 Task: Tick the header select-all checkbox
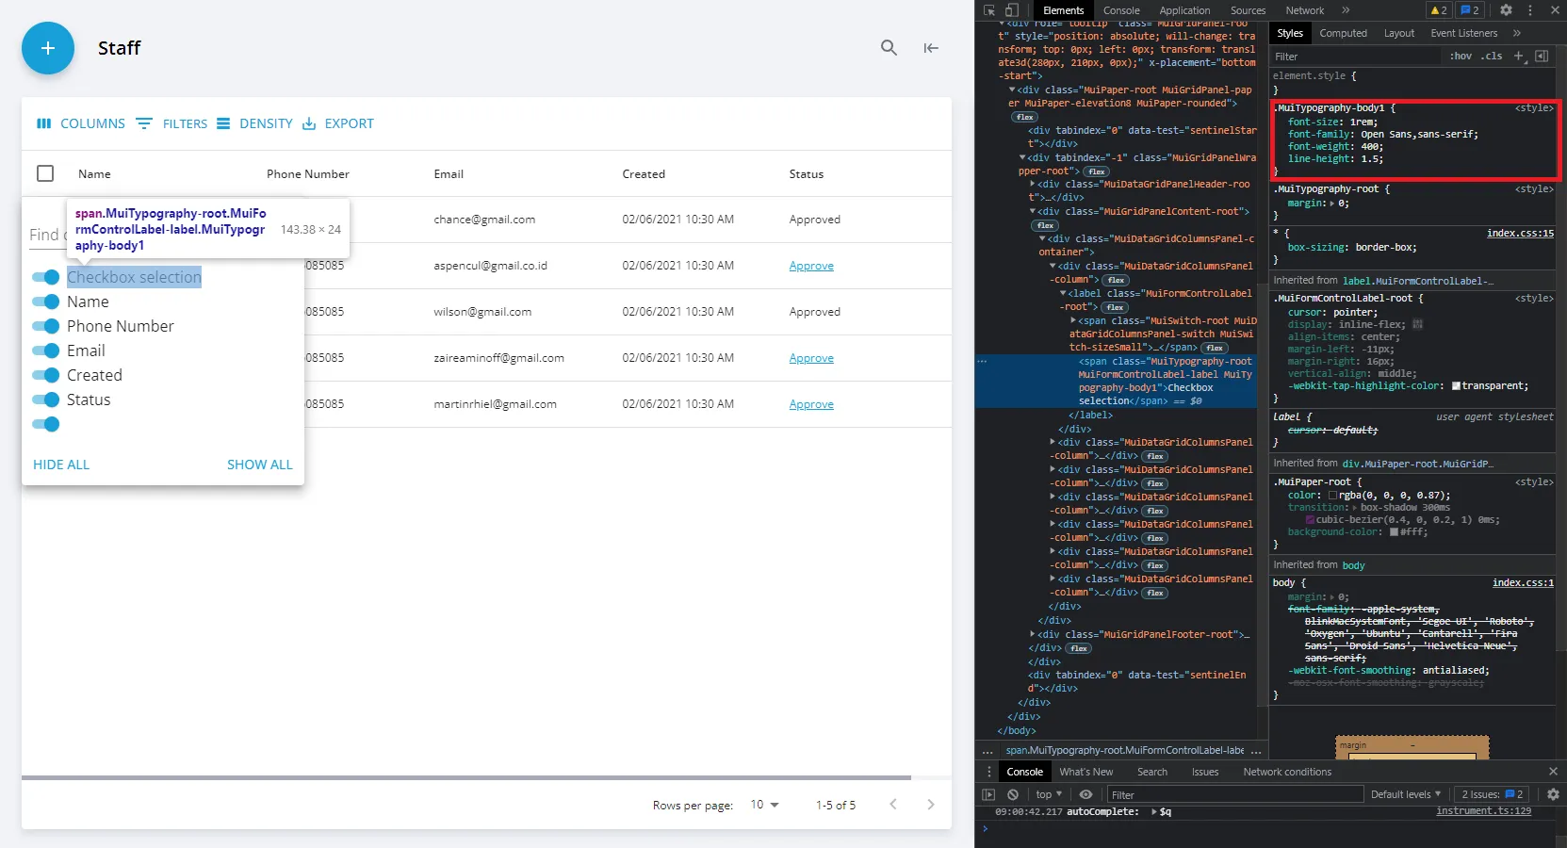tap(45, 173)
